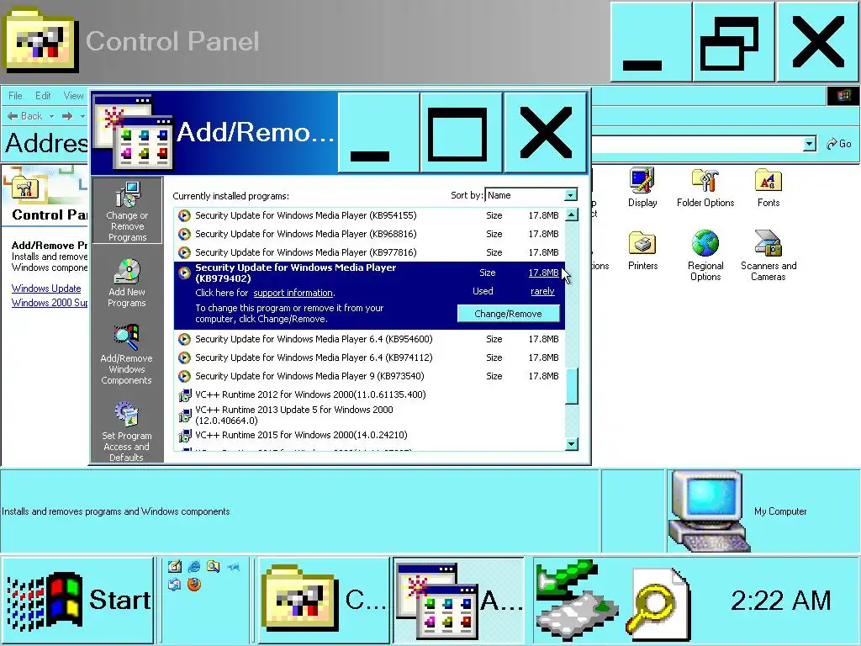This screenshot has width=861, height=646.
Task: Click Add/Remove Programs title bar icon
Action: [x=133, y=132]
